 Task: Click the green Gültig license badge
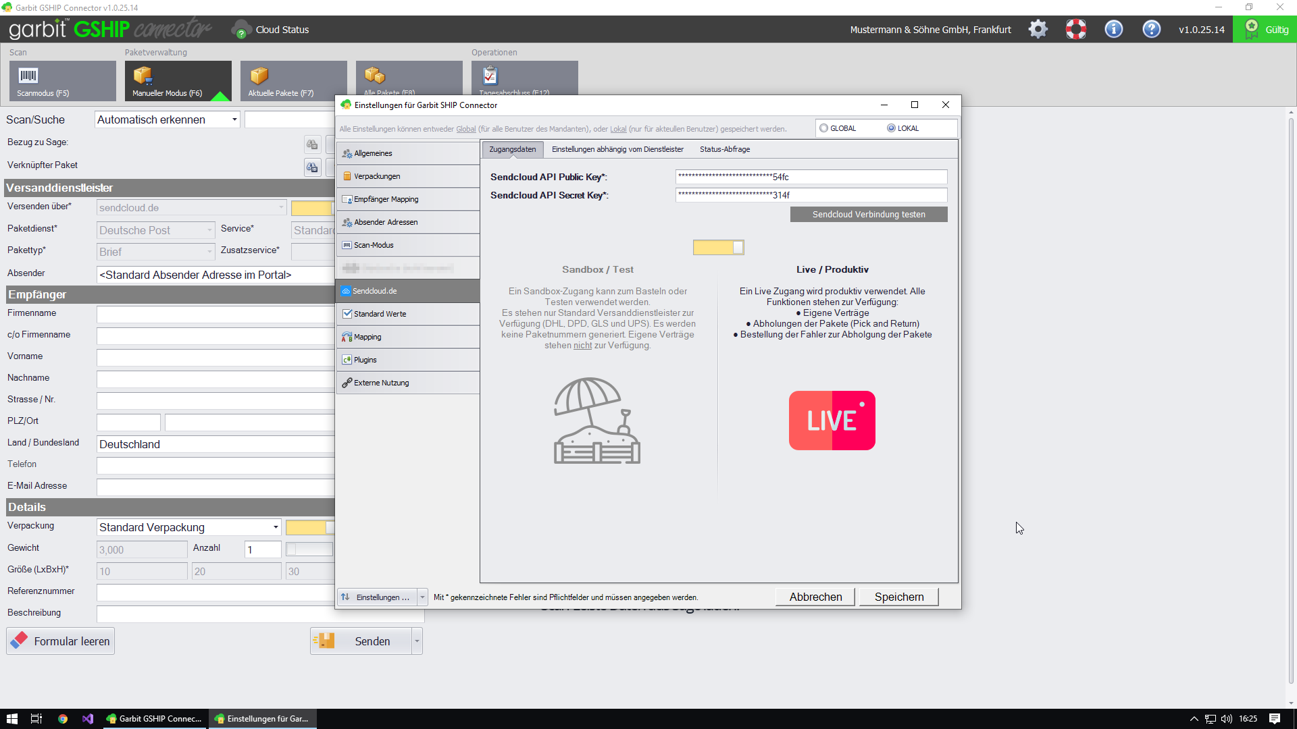point(1265,29)
